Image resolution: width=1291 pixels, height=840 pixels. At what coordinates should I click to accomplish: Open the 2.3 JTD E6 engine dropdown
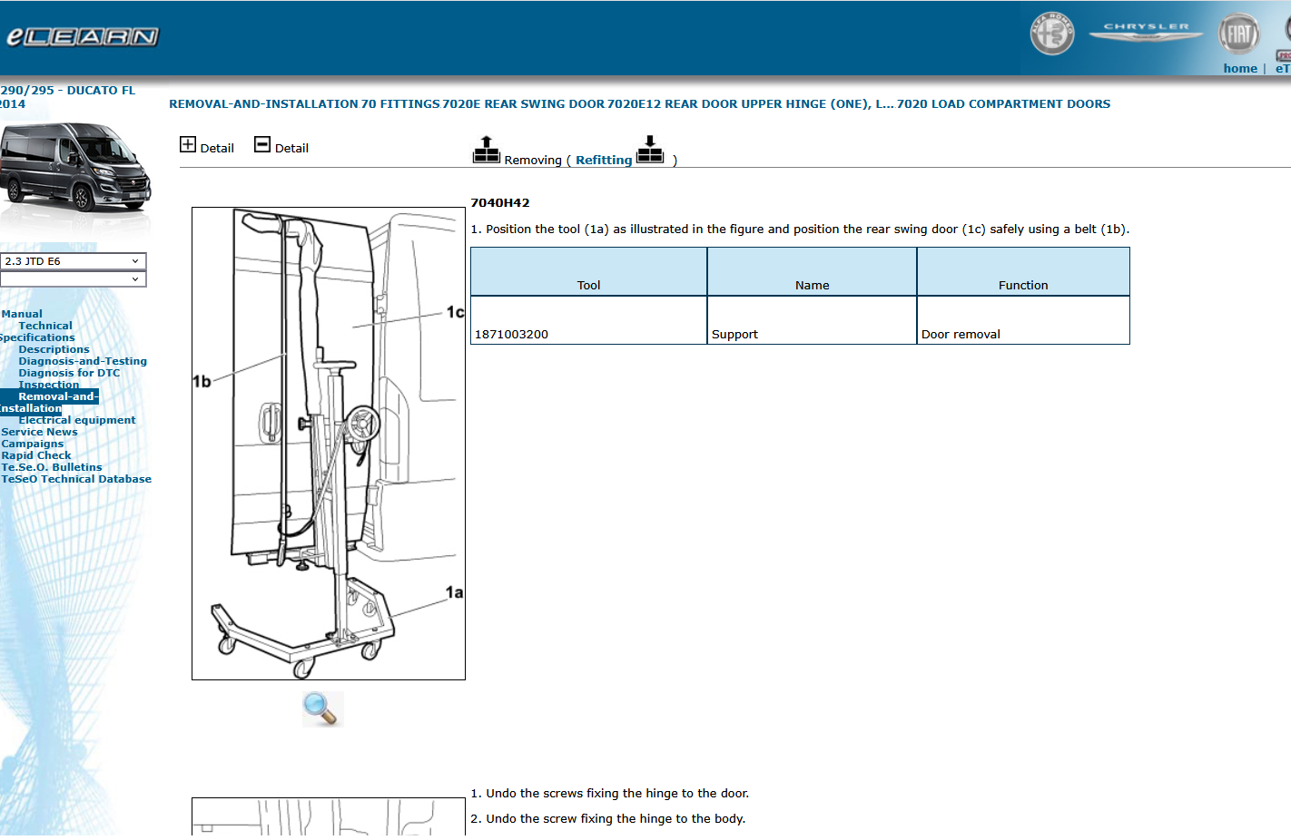pyautogui.click(x=73, y=261)
